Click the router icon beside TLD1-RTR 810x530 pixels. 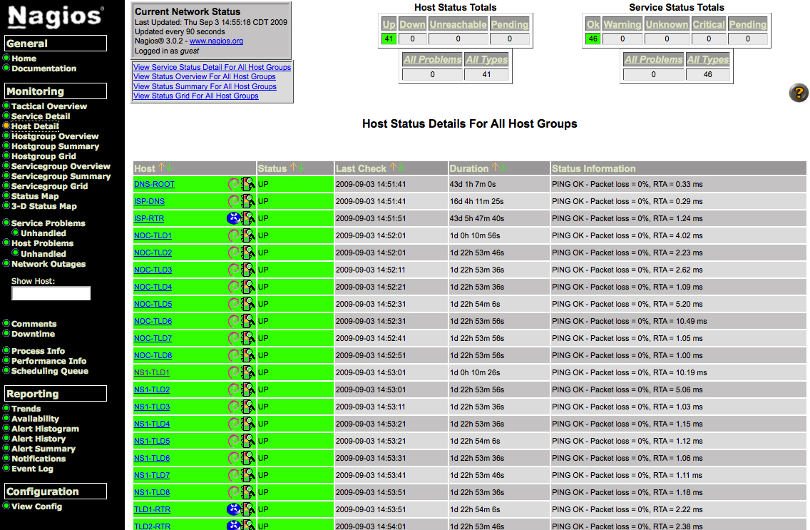(x=233, y=509)
